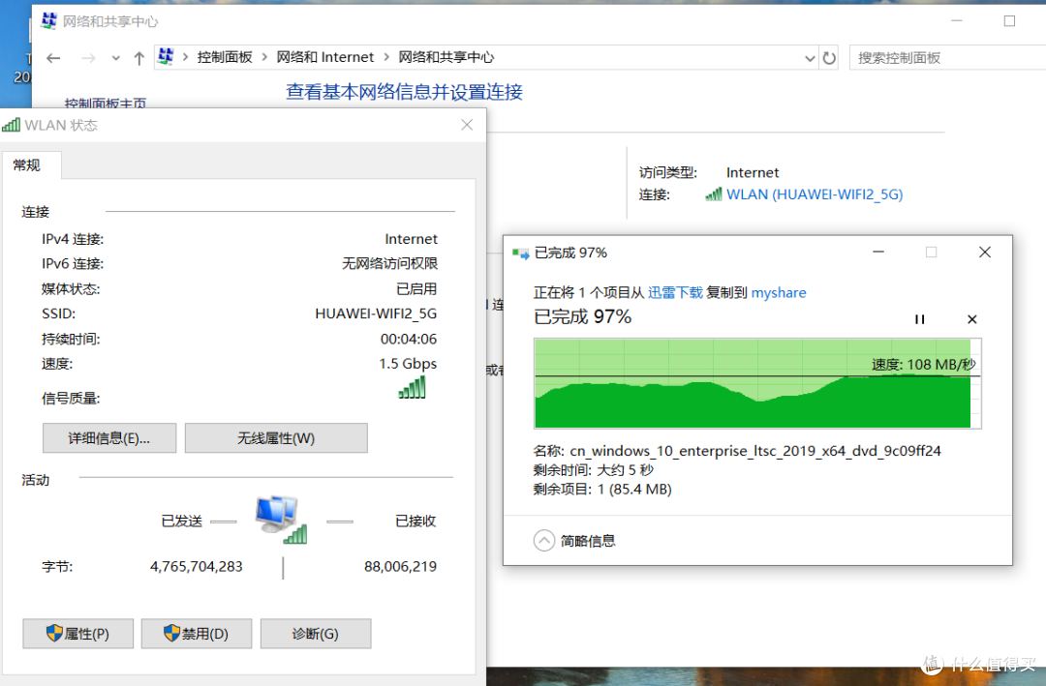The height and width of the screenshot is (686, 1046).
Task: Click the Control Panel icon in address bar
Action: point(167,57)
